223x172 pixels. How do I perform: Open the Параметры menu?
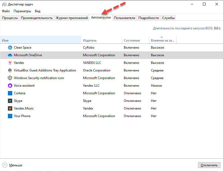[x=22, y=11]
